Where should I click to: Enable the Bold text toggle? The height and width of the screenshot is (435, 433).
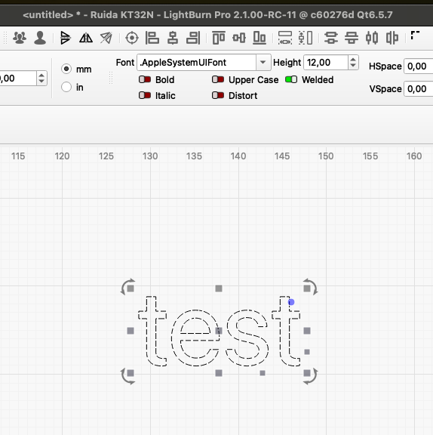145,79
